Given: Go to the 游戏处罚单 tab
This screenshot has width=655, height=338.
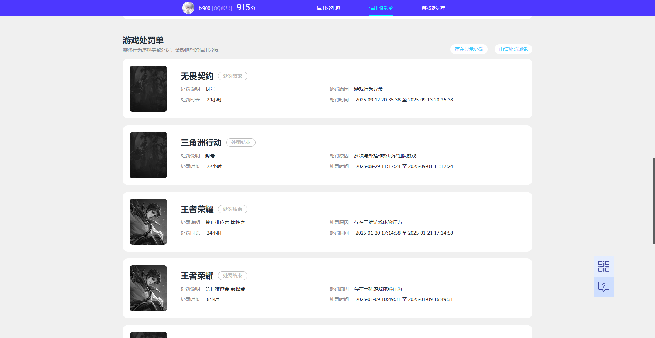Looking at the screenshot, I should (x=433, y=8).
